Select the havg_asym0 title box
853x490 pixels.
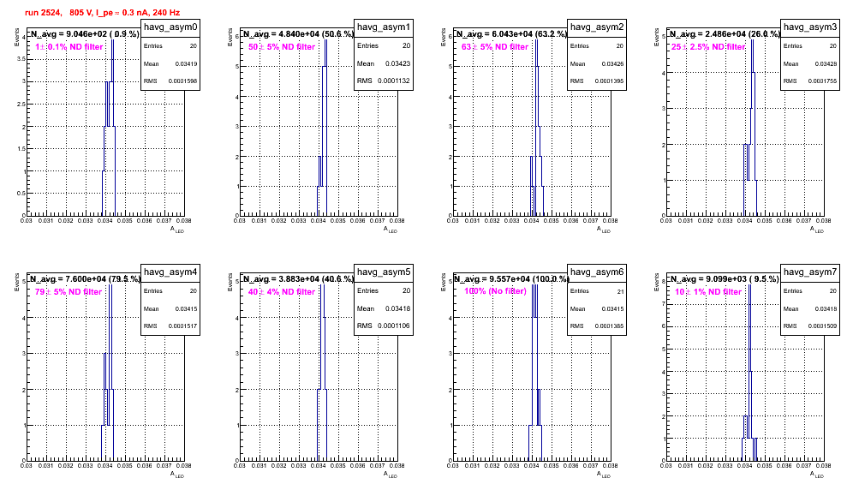170,27
